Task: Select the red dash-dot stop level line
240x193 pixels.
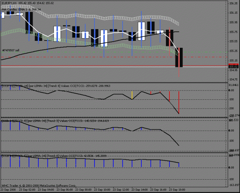Action: 114,57
